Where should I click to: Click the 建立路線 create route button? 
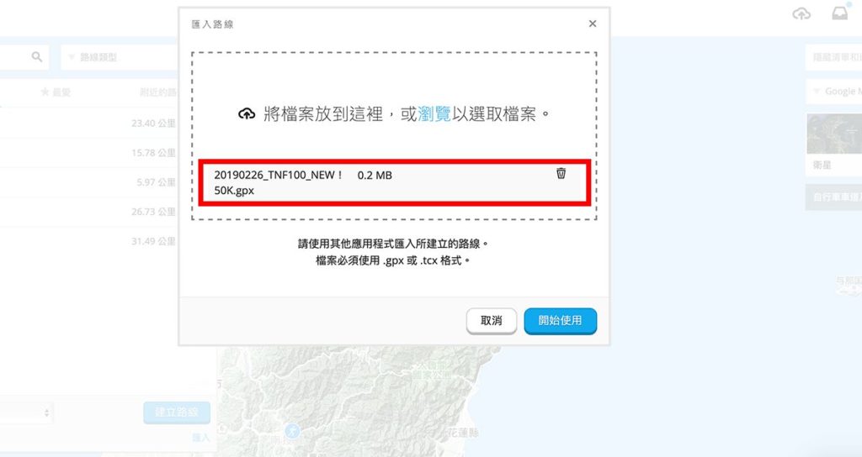coord(177,412)
